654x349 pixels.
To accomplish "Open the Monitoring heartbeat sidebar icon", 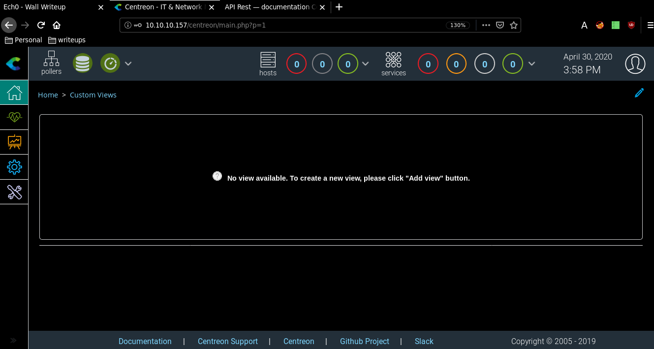I will click(14, 117).
